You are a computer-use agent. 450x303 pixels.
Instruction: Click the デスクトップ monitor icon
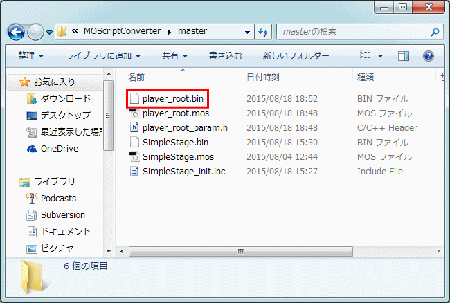32,116
